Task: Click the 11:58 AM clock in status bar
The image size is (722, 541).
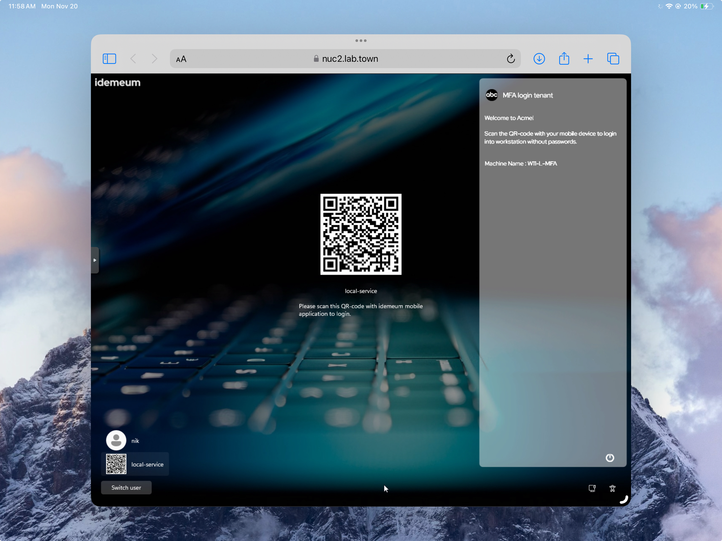Action: [x=22, y=6]
